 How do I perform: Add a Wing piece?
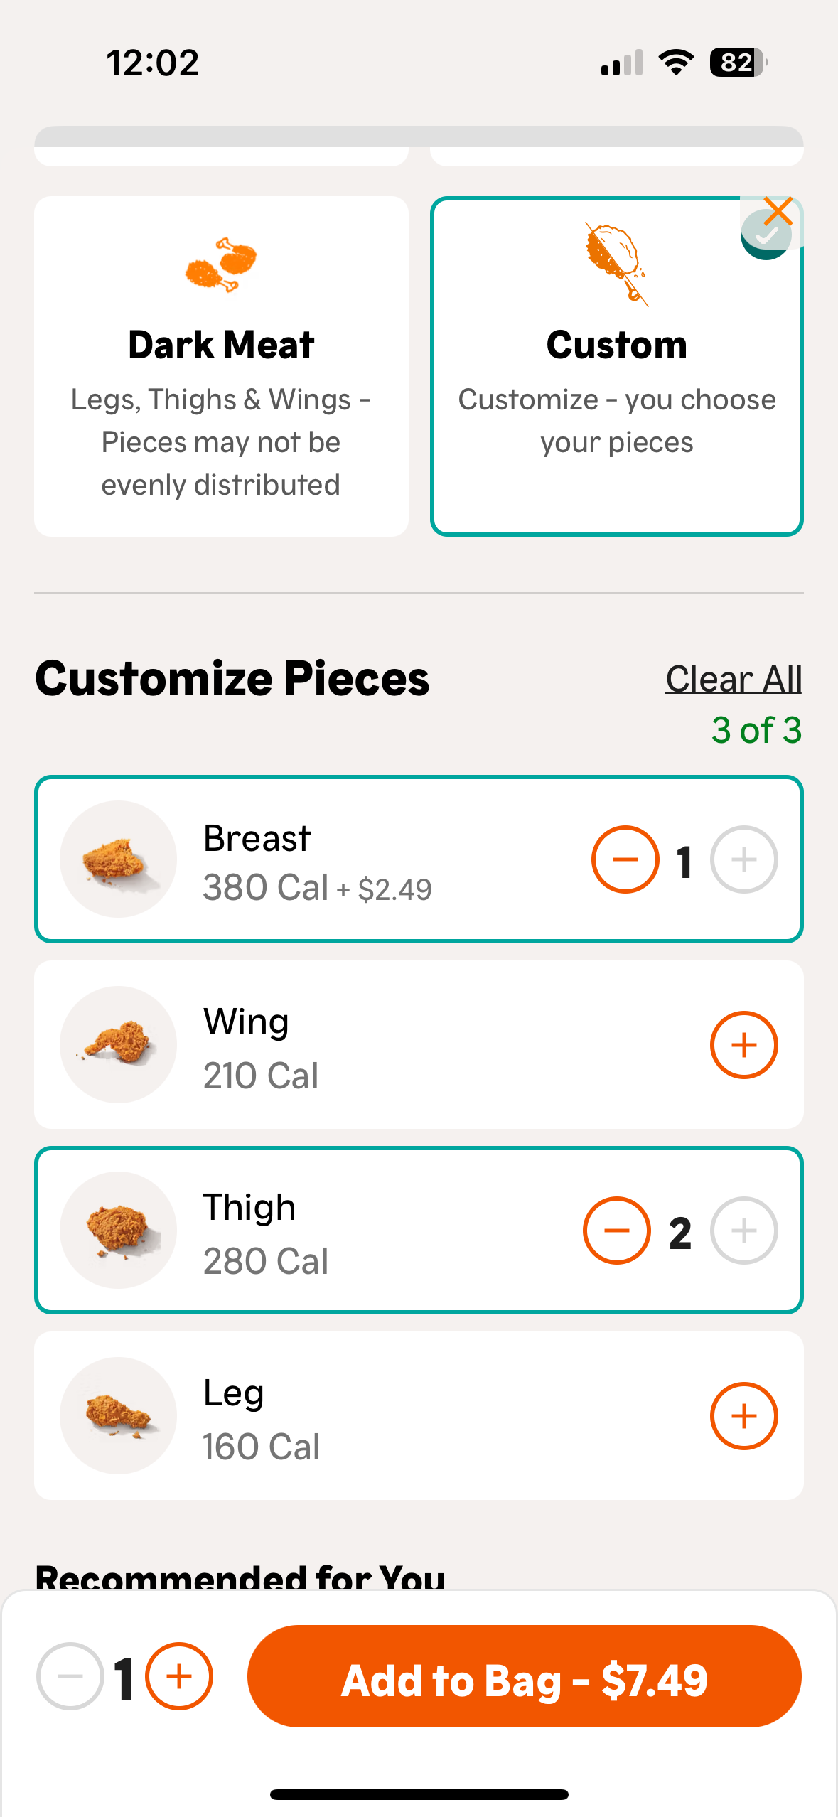point(743,1045)
